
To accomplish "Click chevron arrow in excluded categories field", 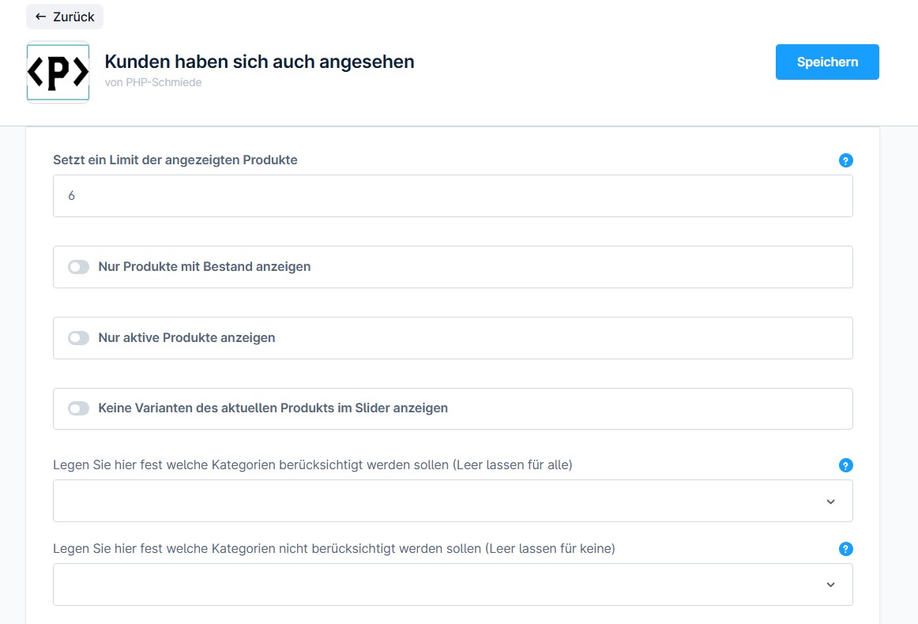I will pyautogui.click(x=830, y=585).
